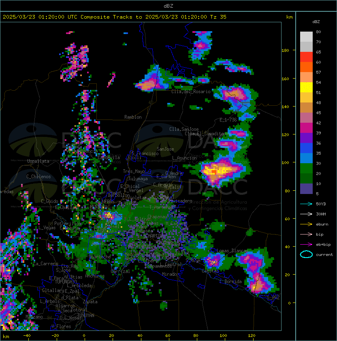337x341 pixels.
Task: Pick the royal blue 35-36 dBZ swatch
Action: pos(306,148)
